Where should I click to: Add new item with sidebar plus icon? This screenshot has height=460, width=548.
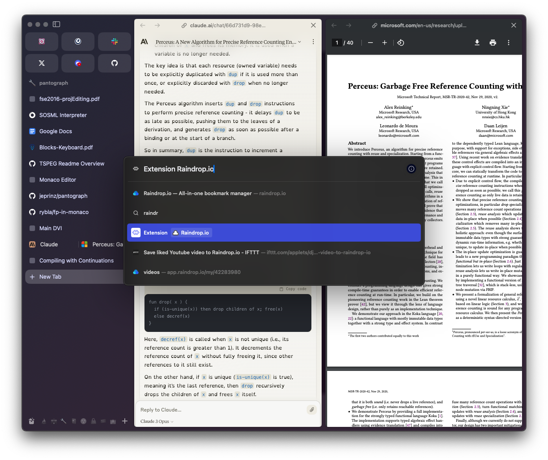125,421
